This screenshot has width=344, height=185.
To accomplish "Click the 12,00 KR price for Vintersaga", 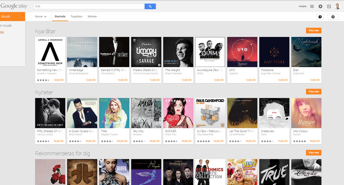I will tap(91, 80).
